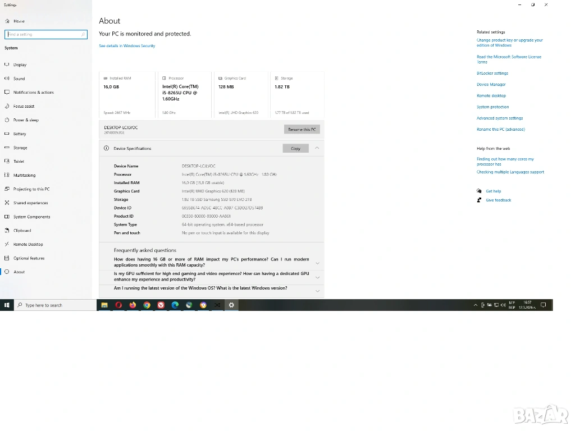
Task: Copy the device specifications
Action: tap(295, 149)
